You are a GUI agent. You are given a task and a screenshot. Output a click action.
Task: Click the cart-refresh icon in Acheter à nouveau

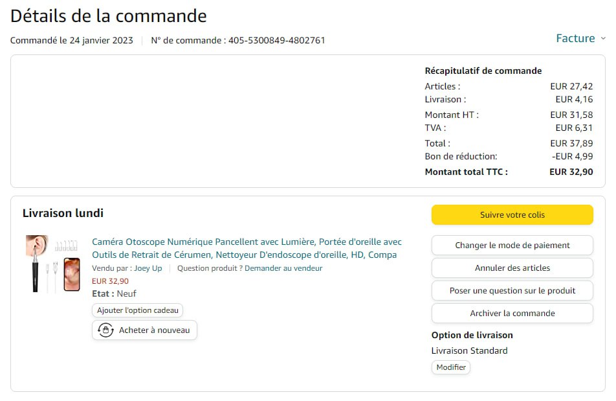click(105, 330)
